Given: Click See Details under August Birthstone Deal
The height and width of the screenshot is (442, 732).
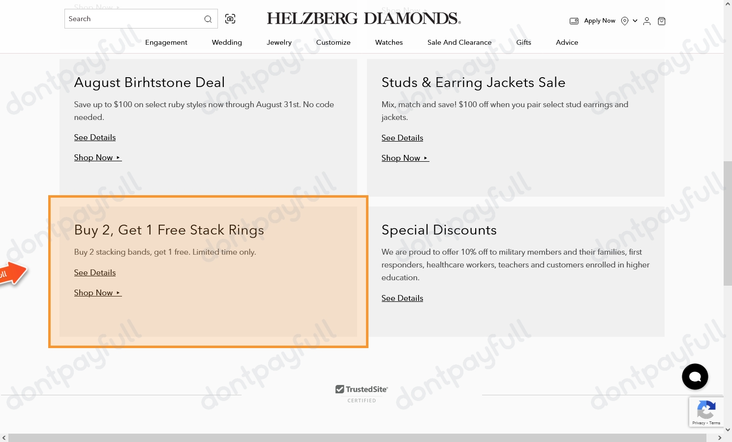Looking at the screenshot, I should (94, 137).
